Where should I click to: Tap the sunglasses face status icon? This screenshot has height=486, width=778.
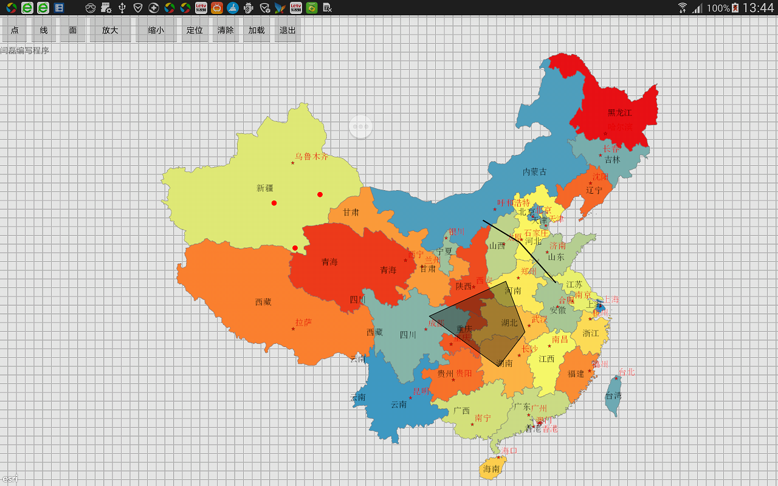click(91, 8)
